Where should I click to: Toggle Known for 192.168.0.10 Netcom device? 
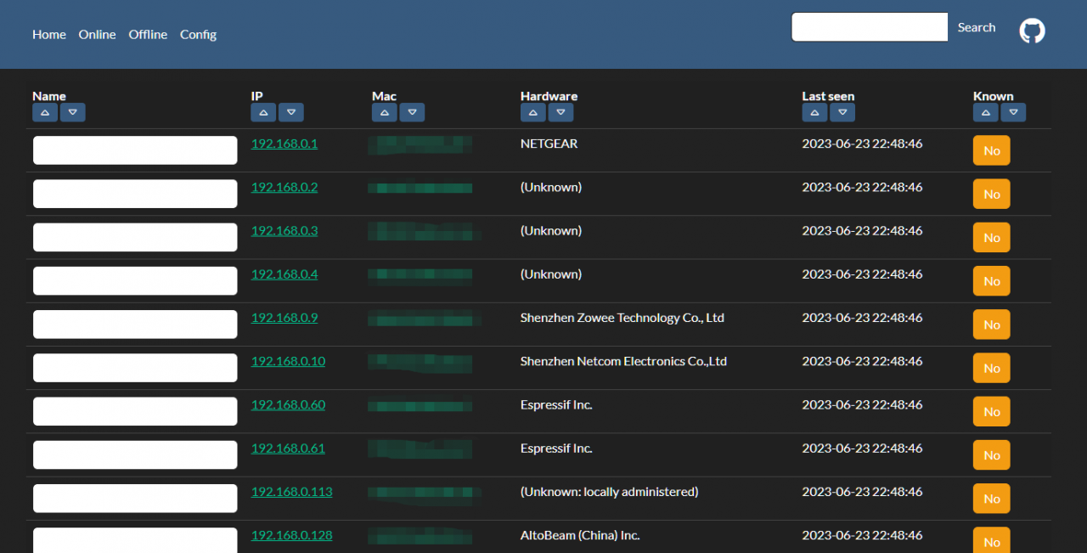[x=992, y=368]
